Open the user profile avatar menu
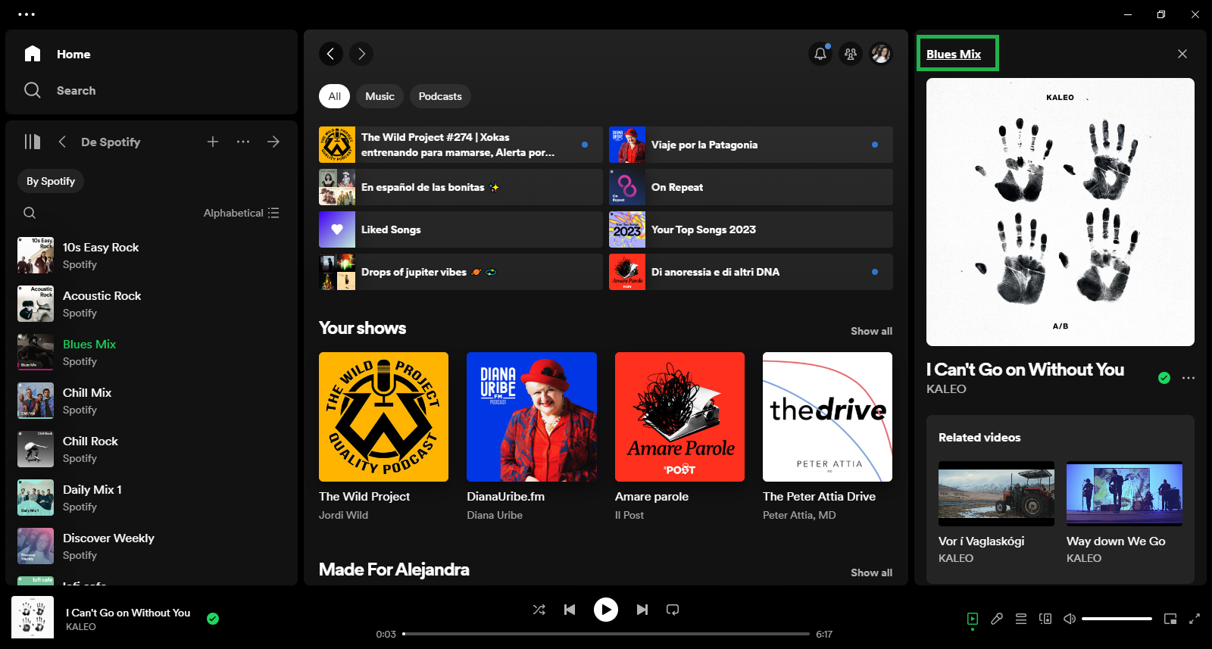Image resolution: width=1212 pixels, height=649 pixels. point(881,54)
